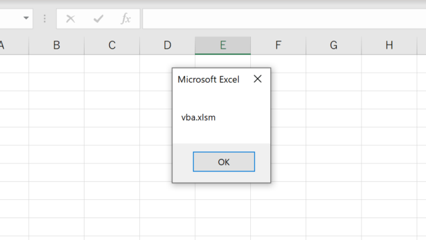
Task: Click the Cancel X formula icon
Action: point(71,19)
